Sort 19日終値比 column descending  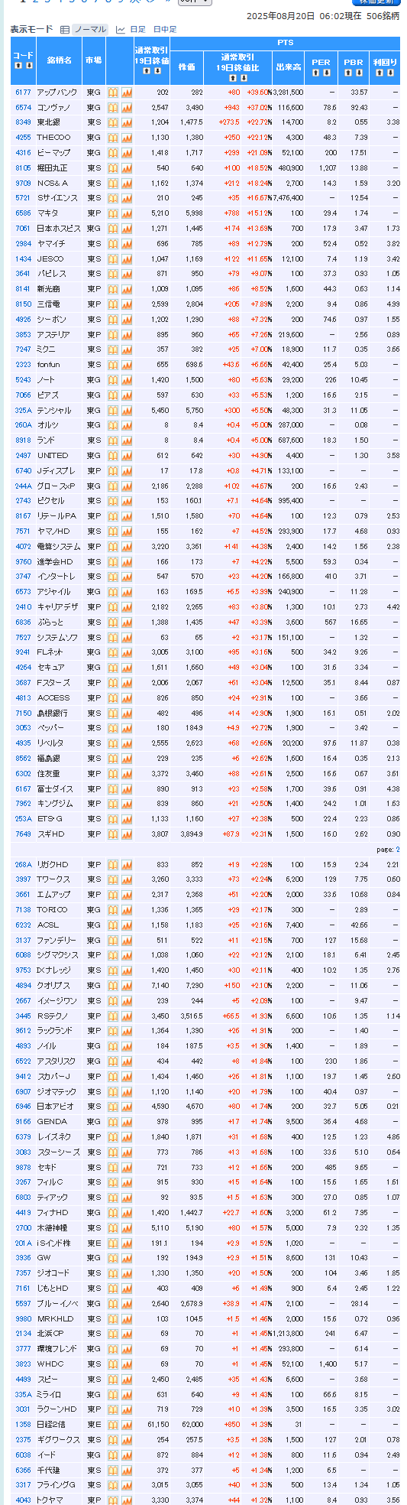(245, 77)
